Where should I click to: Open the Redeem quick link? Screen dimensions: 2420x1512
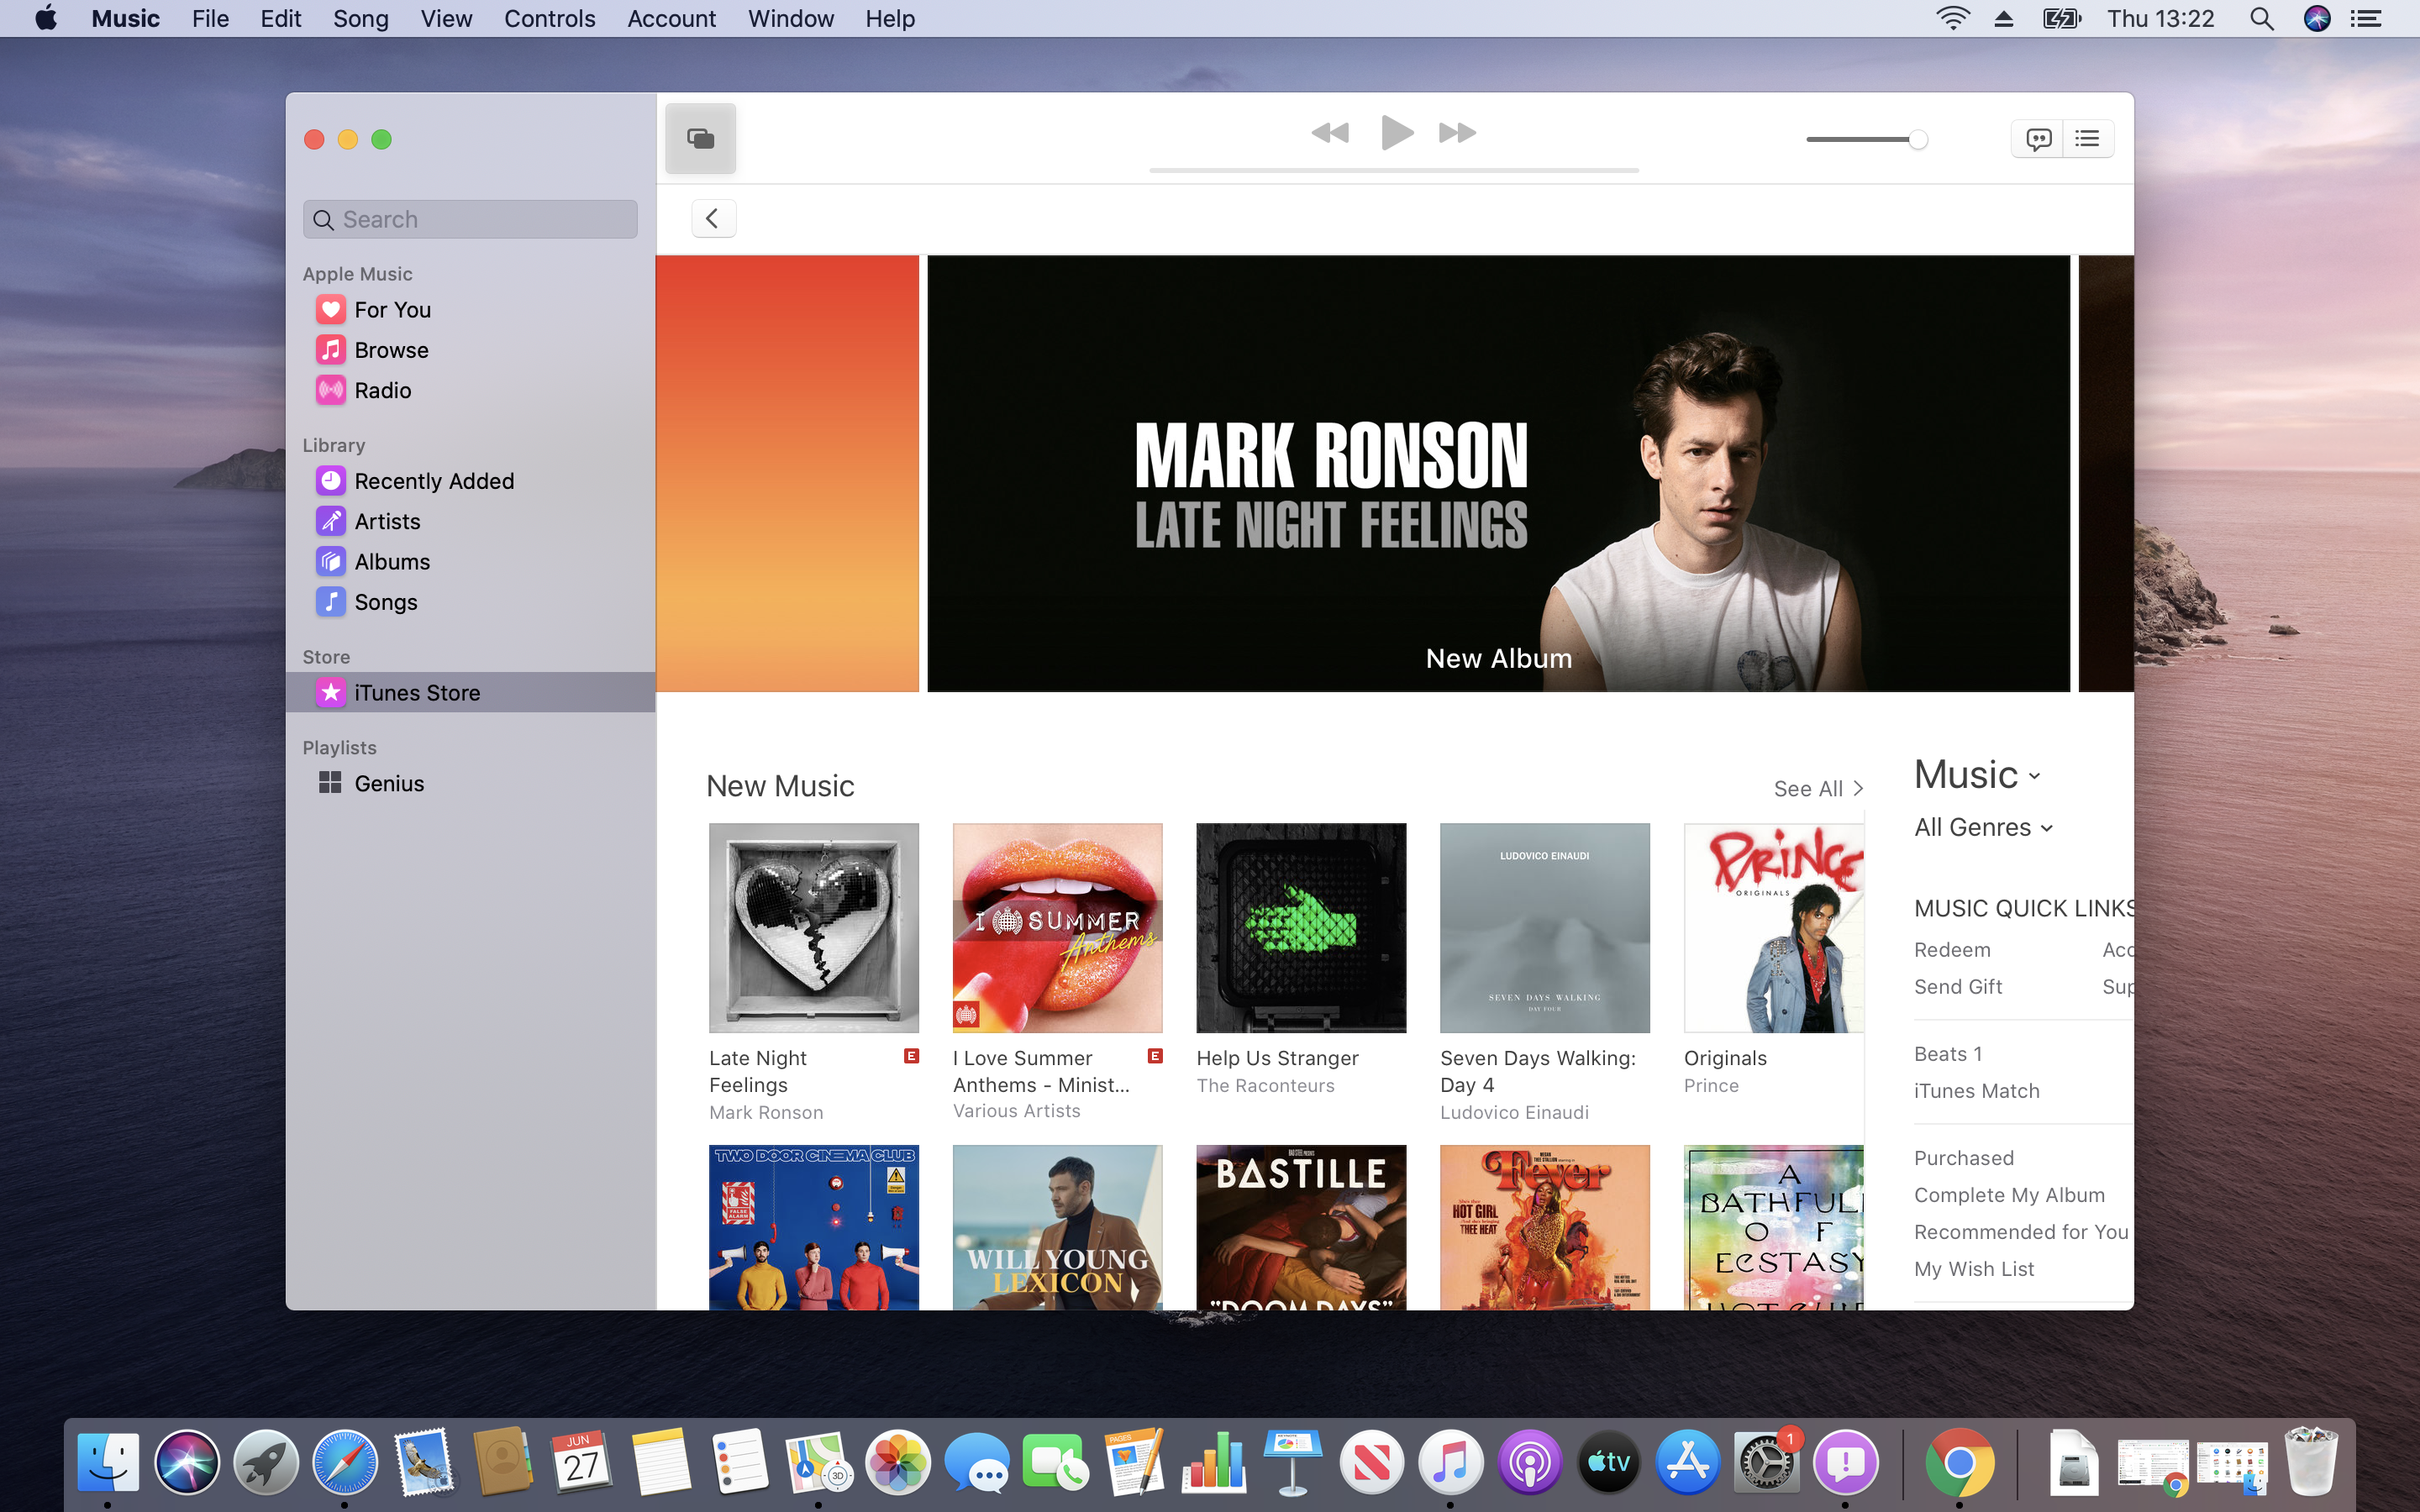coord(1952,950)
